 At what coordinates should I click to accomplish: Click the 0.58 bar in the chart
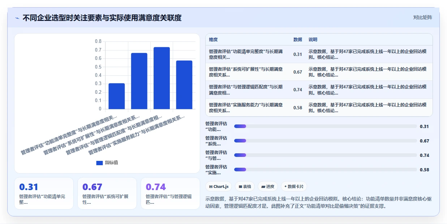click(184, 85)
